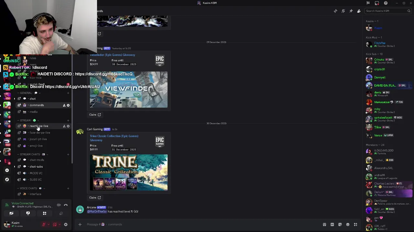This screenshot has width=414, height=232.
Task: Open settings gear on reactii-pe-live channel
Action: (68, 126)
